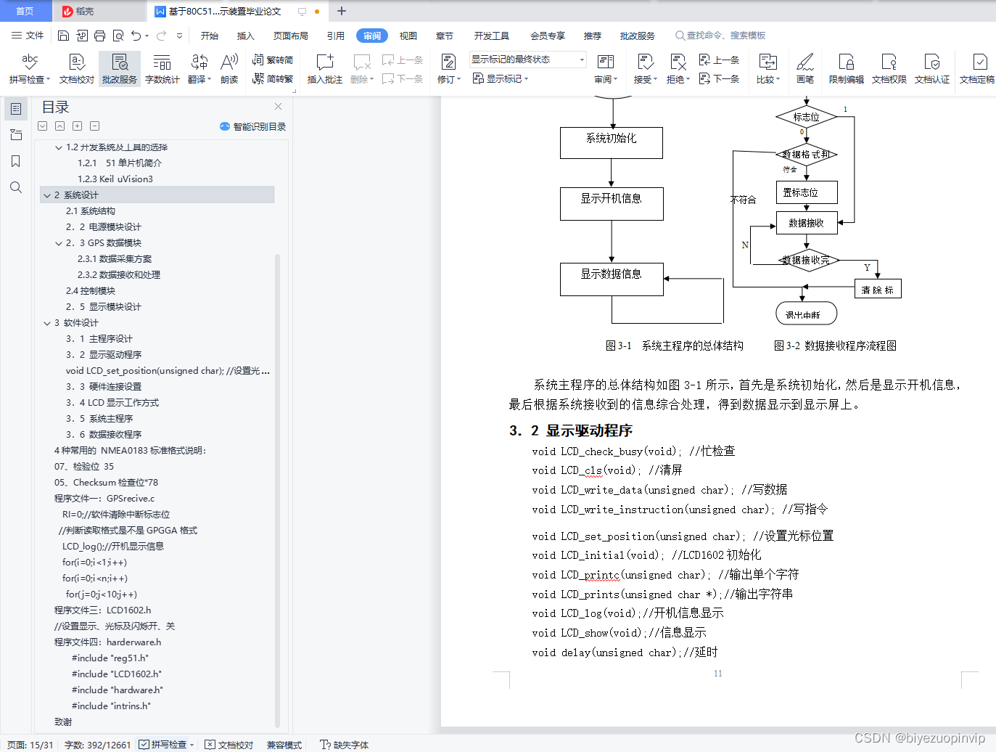Convert text using 繁转简
This screenshot has width=996, height=752.
(273, 60)
